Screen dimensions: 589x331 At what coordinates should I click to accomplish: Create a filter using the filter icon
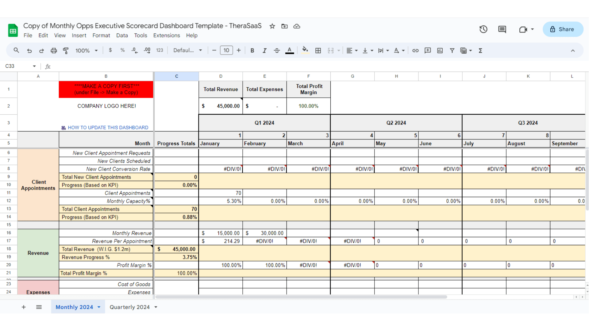(x=452, y=50)
